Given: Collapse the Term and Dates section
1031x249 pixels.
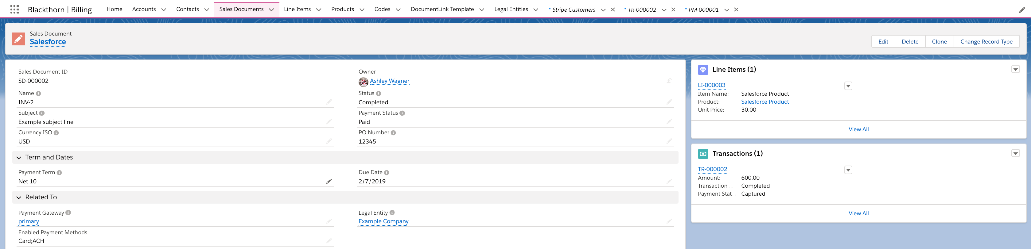Looking at the screenshot, I should [19, 158].
